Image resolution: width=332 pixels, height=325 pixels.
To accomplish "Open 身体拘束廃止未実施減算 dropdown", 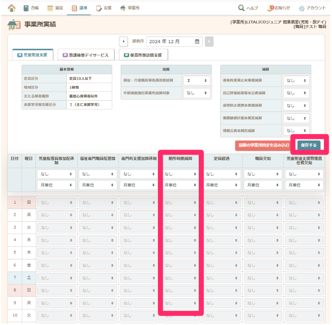I will coord(297,80).
